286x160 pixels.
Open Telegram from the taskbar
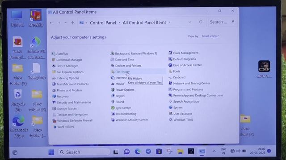(x=148, y=151)
